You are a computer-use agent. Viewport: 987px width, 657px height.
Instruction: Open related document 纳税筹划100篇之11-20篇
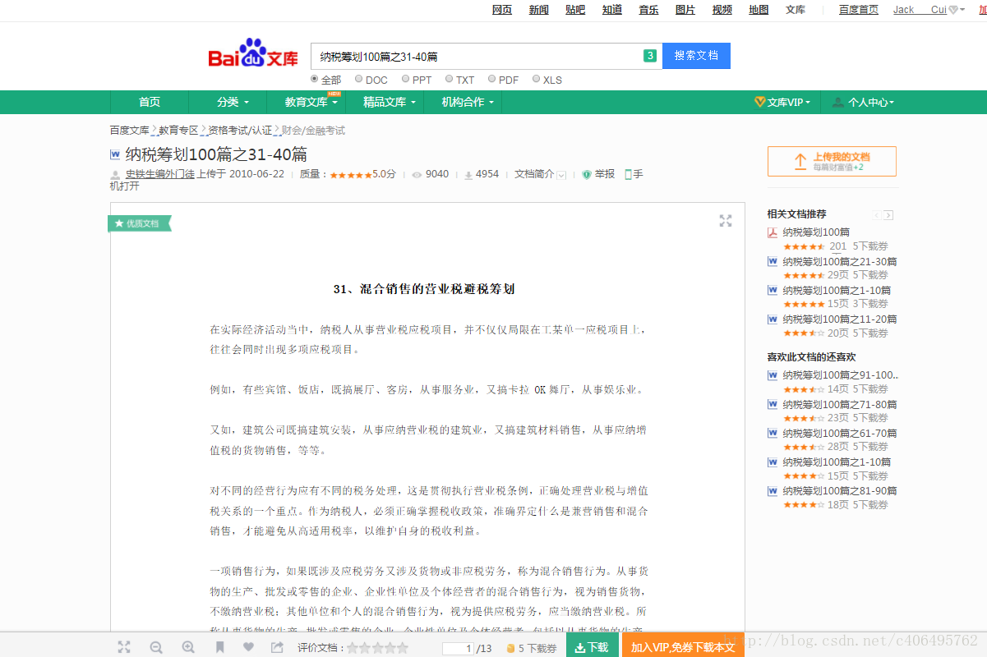pos(839,319)
